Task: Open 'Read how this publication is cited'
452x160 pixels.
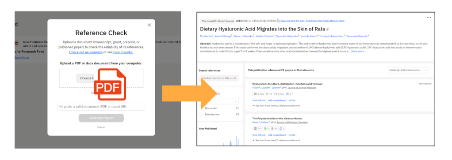Action: tap(325, 21)
